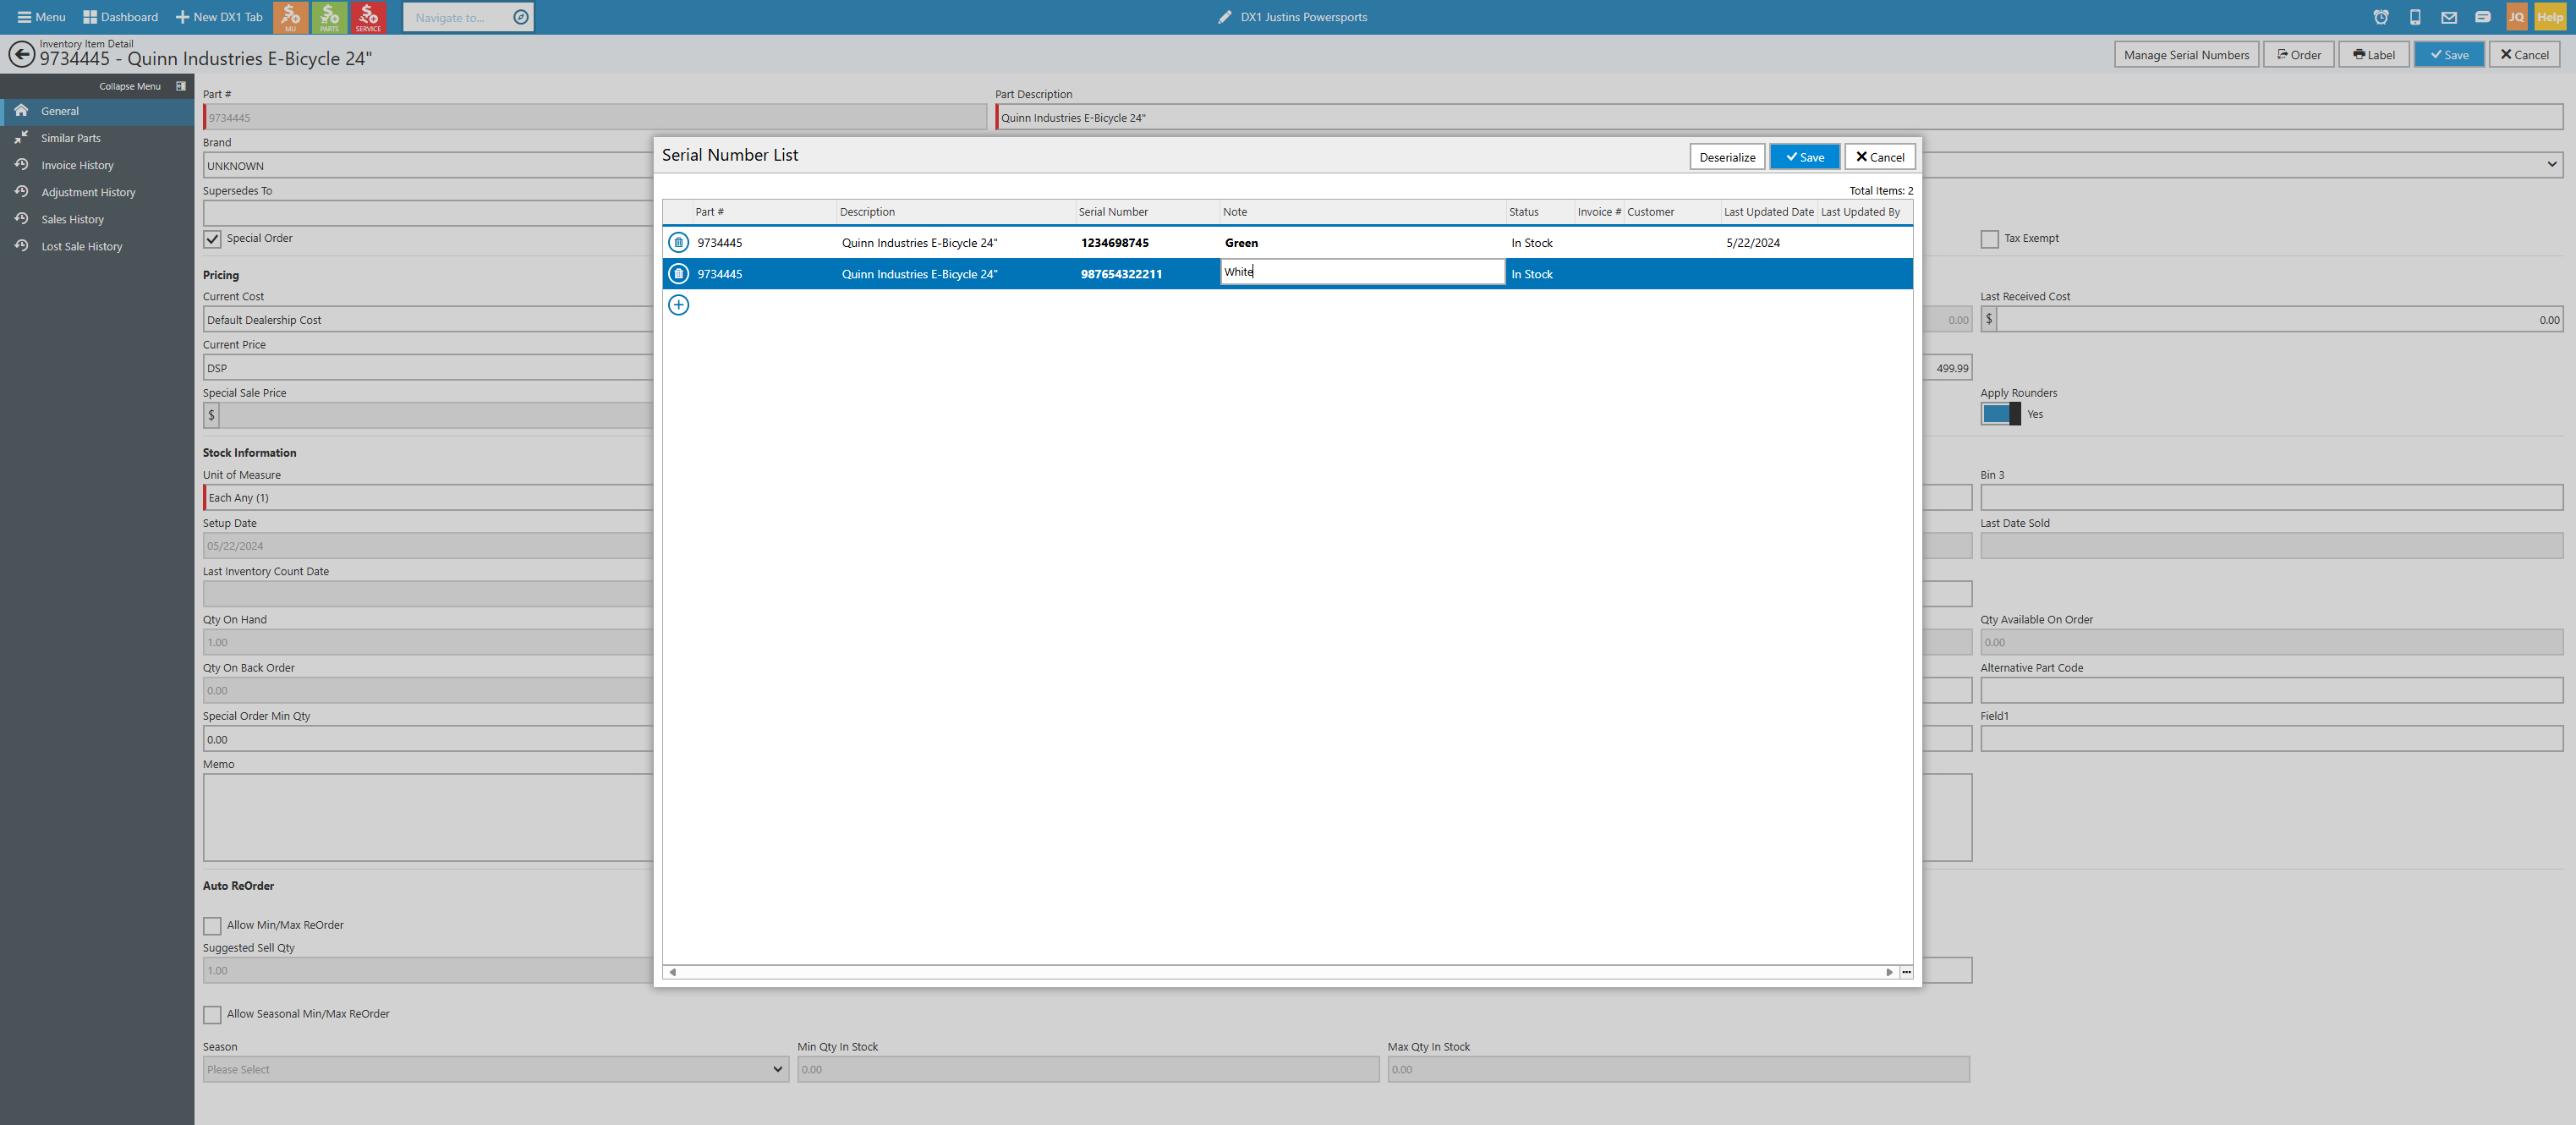Viewport: 2576px width, 1125px height.
Task: Click the Order button
Action: [2299, 55]
